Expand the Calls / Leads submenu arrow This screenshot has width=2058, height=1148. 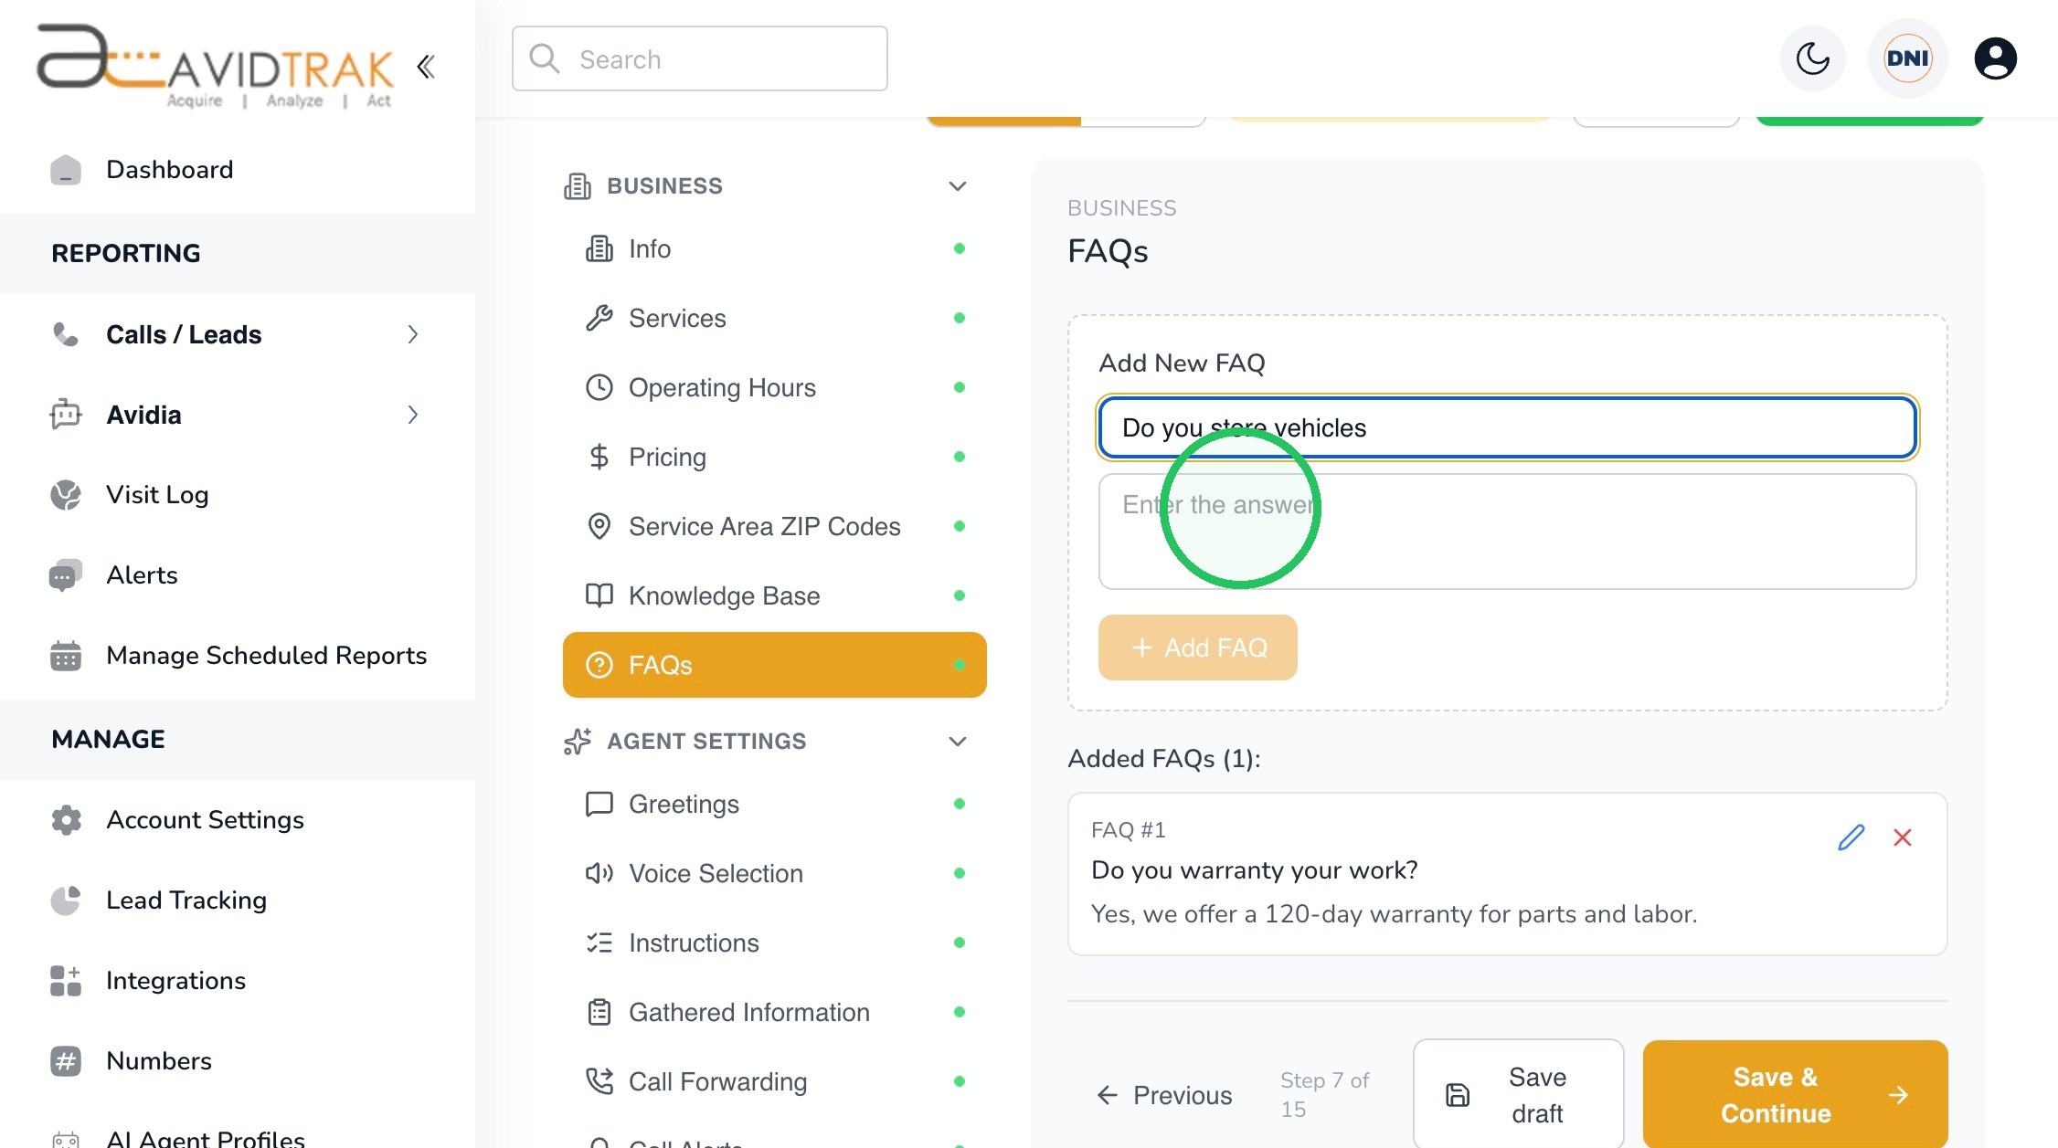(413, 334)
